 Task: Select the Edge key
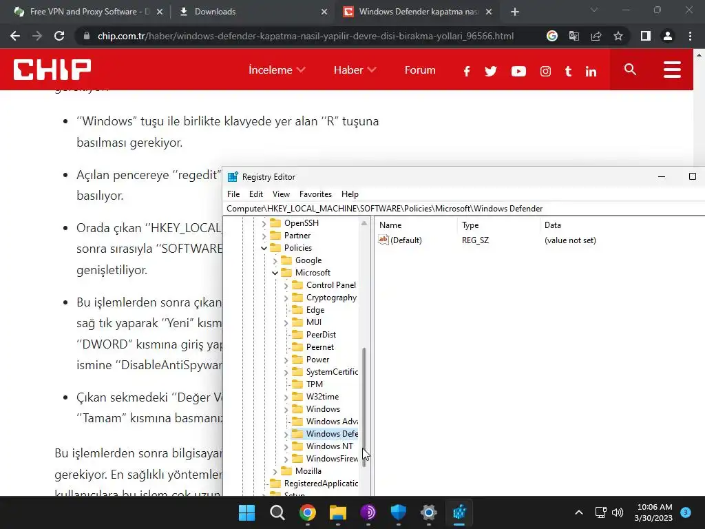click(315, 310)
